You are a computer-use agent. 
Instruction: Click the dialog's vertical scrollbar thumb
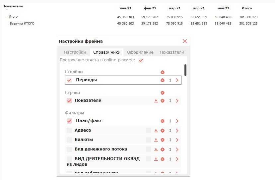(185, 70)
